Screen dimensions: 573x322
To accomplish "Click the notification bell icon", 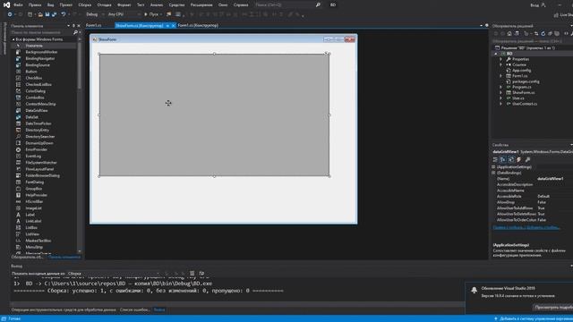I will 474,290.
